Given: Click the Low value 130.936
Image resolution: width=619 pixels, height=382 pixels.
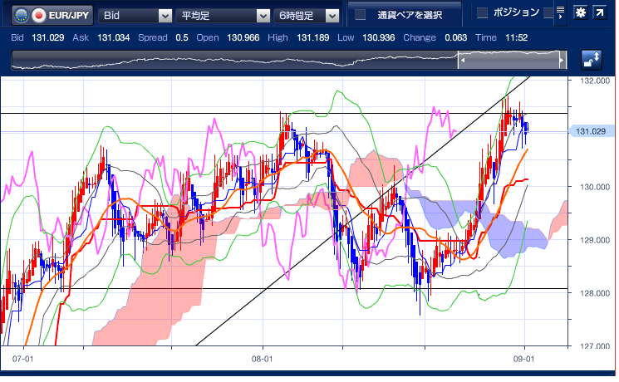Looking at the screenshot, I should [x=378, y=37].
